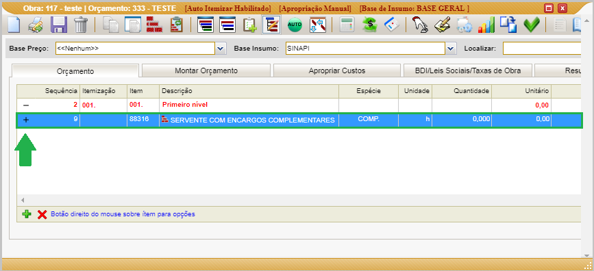Viewport: 594px width, 271px height.
Task: Click the red 001. Itemização cell
Action: tap(103, 105)
